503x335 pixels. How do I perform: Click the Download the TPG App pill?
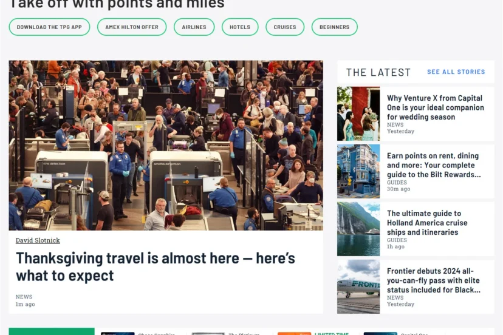coord(49,27)
